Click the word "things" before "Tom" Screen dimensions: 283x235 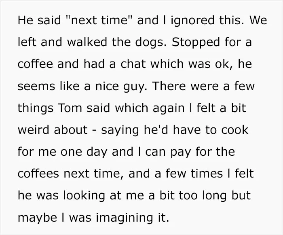pos(36,109)
